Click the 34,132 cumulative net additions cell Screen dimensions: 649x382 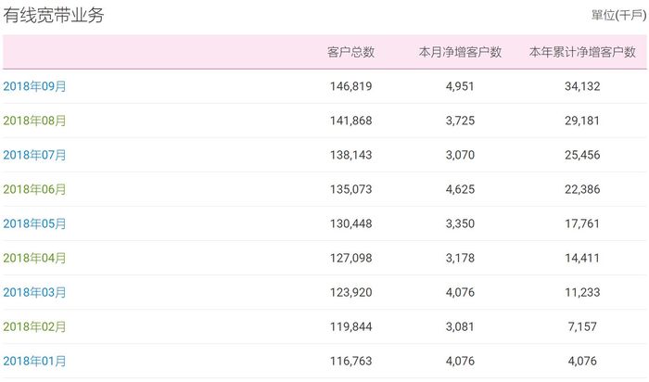click(x=581, y=86)
